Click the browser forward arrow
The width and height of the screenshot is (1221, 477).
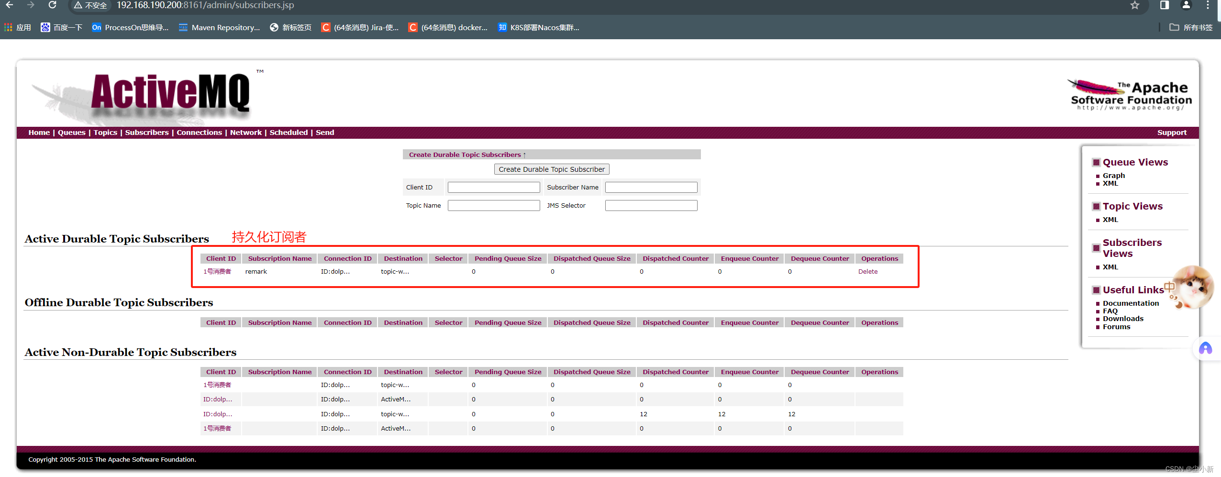pos(31,5)
